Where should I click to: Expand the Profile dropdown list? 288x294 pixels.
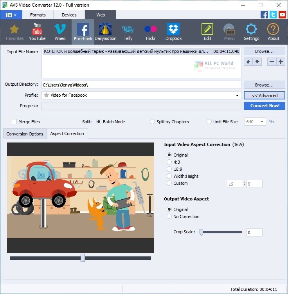238,96
